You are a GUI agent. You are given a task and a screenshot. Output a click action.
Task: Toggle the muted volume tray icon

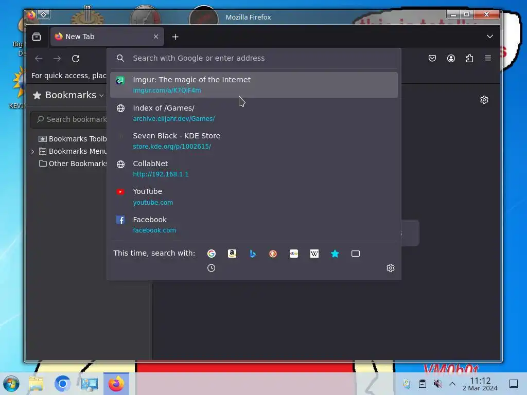pos(437,384)
